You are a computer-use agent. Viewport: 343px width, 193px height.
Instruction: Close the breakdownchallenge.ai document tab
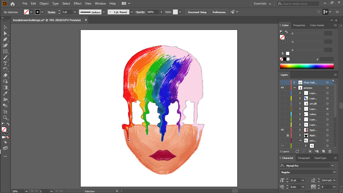click(86, 20)
